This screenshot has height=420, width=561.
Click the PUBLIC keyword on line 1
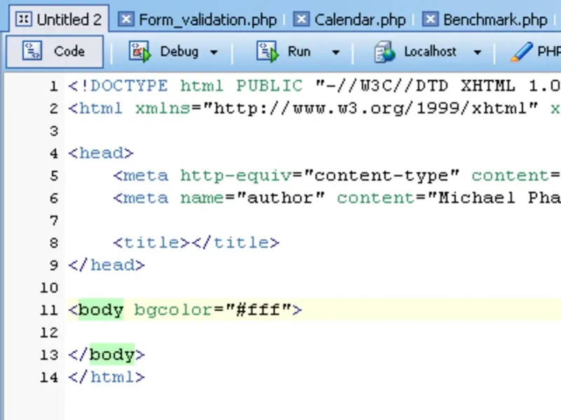click(x=269, y=86)
